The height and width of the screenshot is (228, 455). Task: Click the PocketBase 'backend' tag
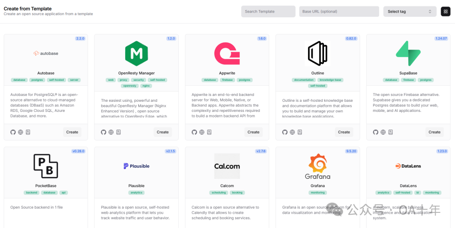coord(31,193)
